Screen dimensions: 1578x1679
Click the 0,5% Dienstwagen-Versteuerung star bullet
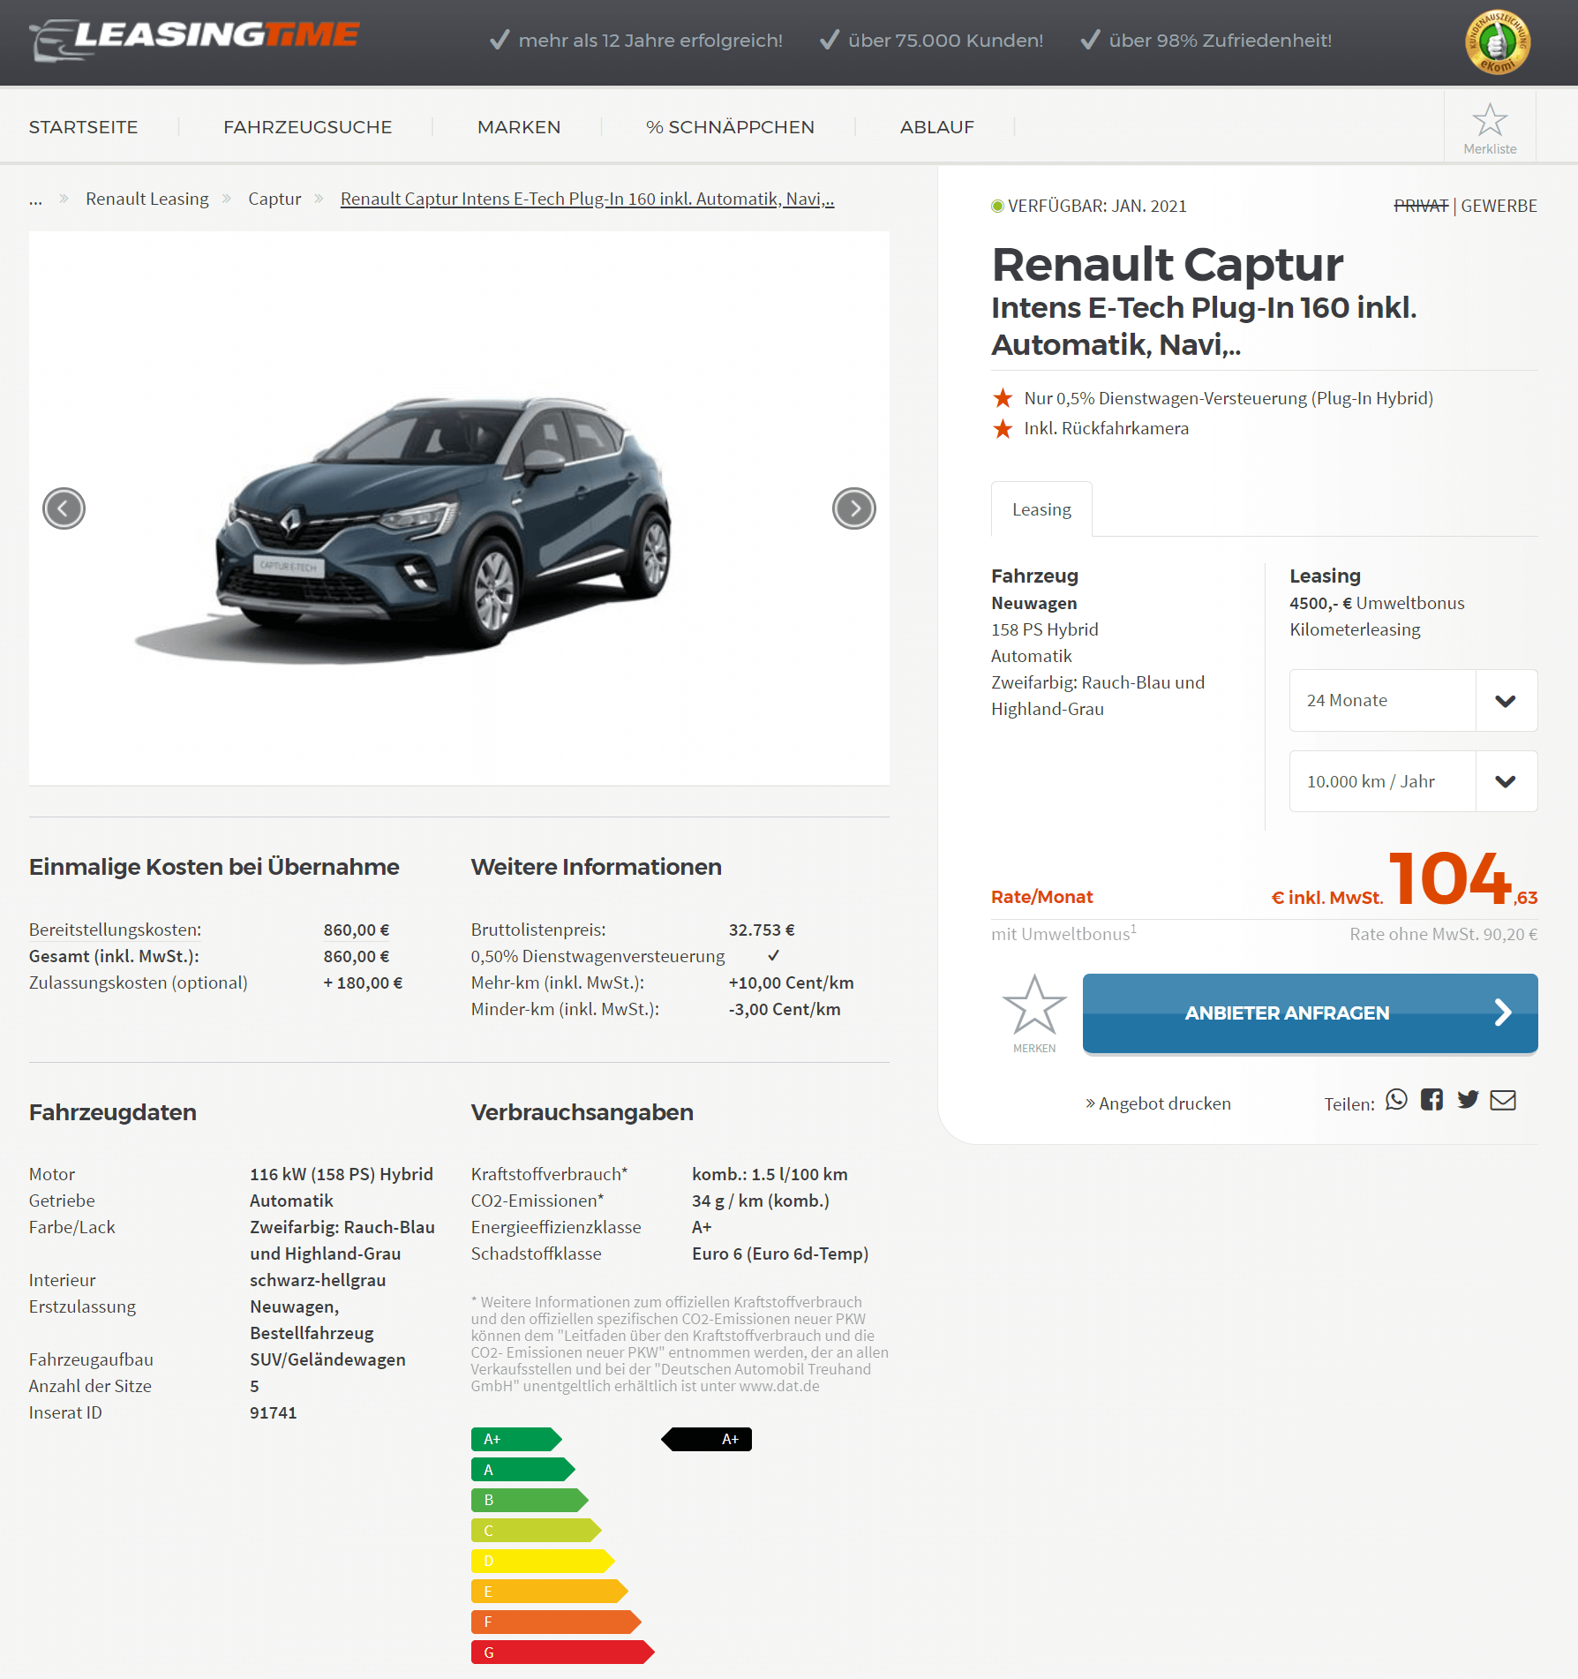(1003, 398)
